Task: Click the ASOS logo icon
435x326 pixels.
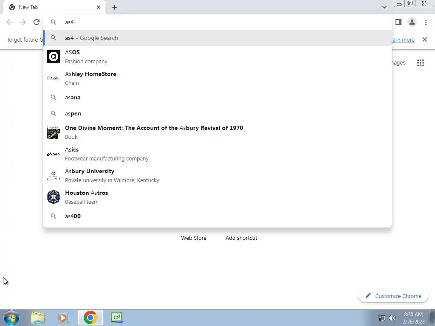Action: 53,56
